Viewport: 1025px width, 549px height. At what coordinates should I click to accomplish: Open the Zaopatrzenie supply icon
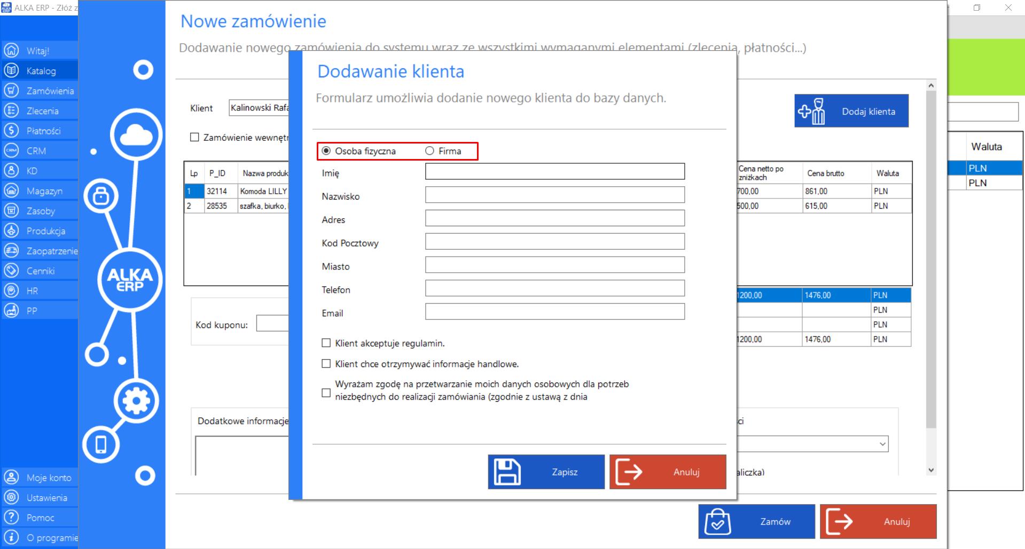point(11,251)
